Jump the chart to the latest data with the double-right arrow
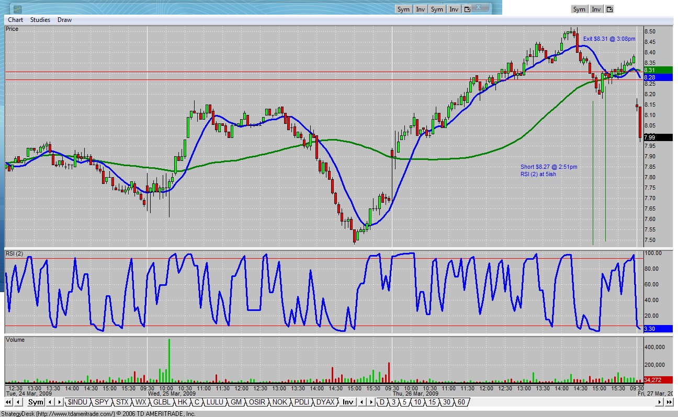This screenshot has width=678, height=417. 669,402
